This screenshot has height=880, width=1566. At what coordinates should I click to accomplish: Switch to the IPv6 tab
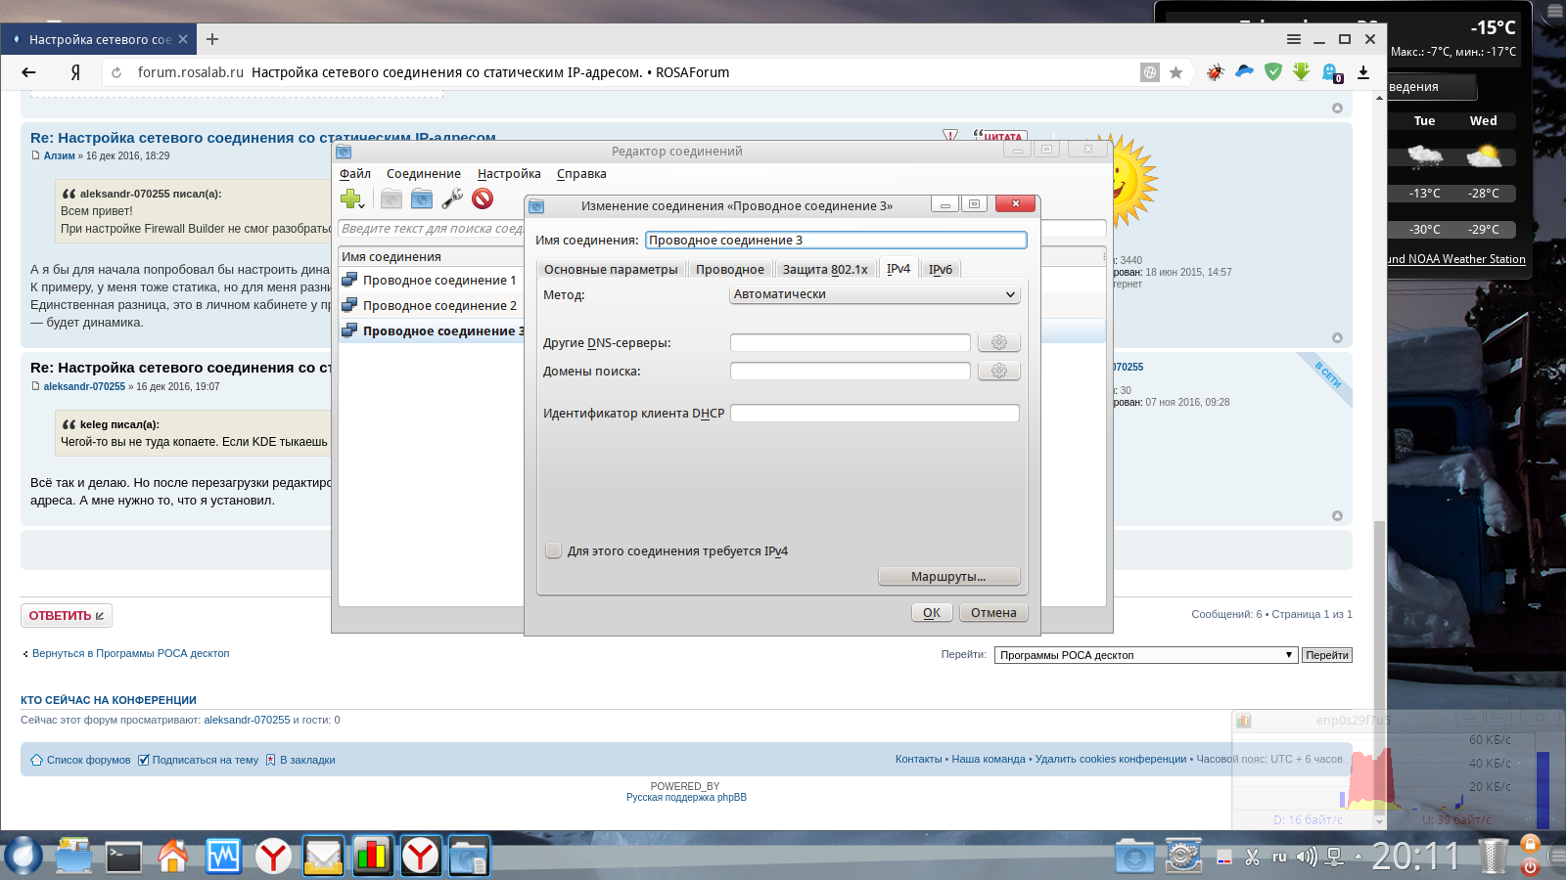pos(941,269)
